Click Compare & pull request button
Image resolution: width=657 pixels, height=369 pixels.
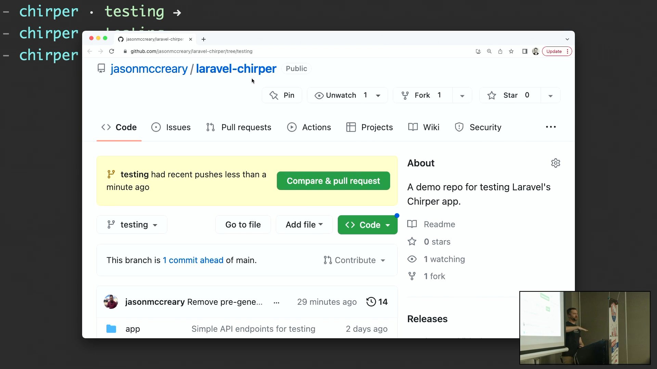pyautogui.click(x=334, y=181)
